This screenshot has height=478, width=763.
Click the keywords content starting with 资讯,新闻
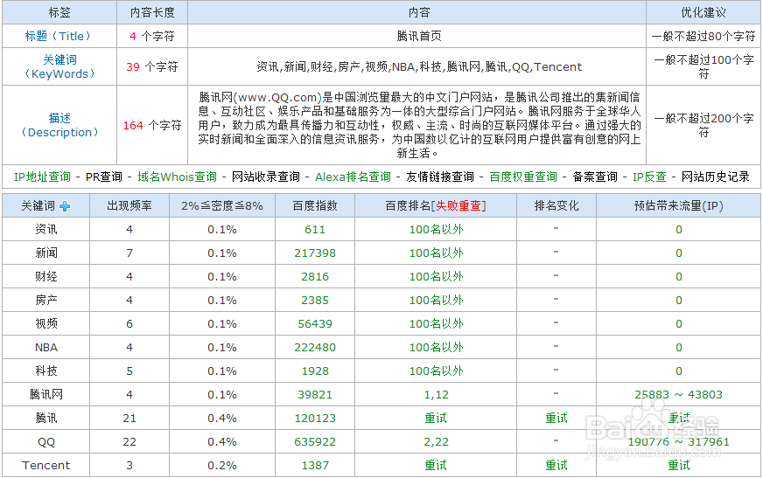click(x=419, y=66)
